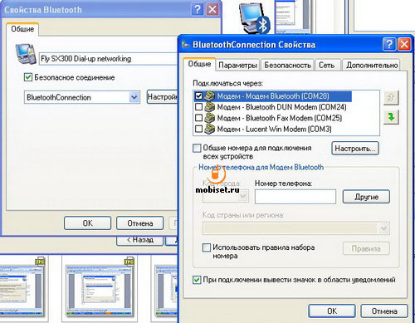Click help button in Свойства Bluetooth title bar

pos(198,9)
